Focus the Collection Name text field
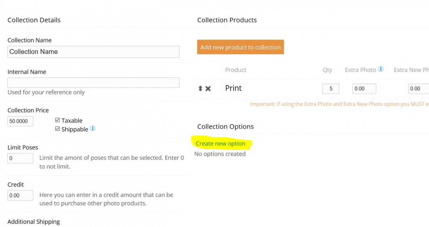Screen dimensions: 429x227 (x=94, y=52)
